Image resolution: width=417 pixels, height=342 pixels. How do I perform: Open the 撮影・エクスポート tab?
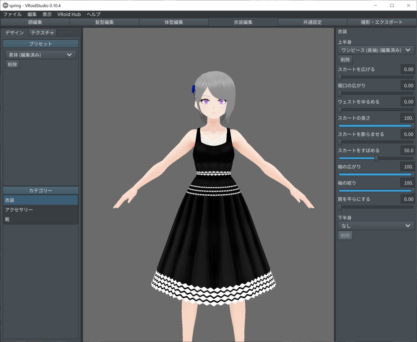(382, 22)
